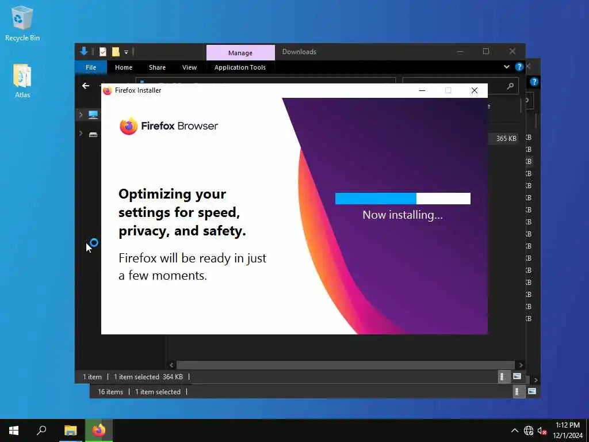Expand the This PC tree node

click(x=81, y=115)
